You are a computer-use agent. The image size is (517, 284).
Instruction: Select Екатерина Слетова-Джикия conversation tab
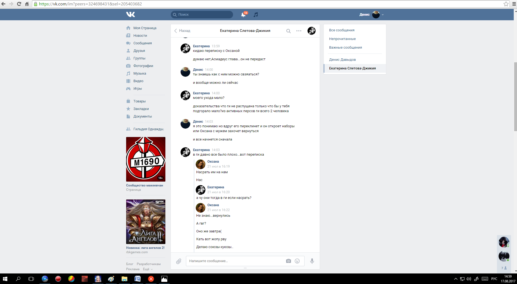click(x=355, y=68)
